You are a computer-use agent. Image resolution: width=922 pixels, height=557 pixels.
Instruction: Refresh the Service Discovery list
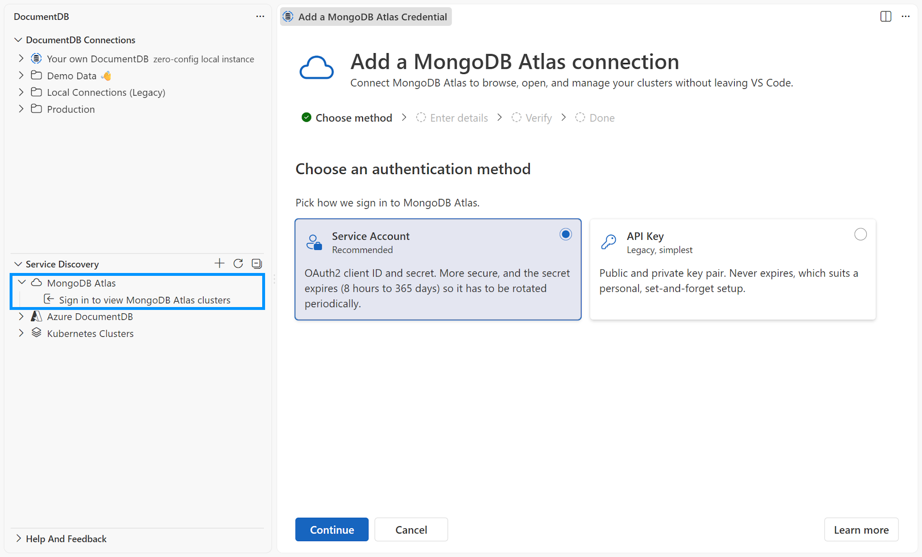238,263
